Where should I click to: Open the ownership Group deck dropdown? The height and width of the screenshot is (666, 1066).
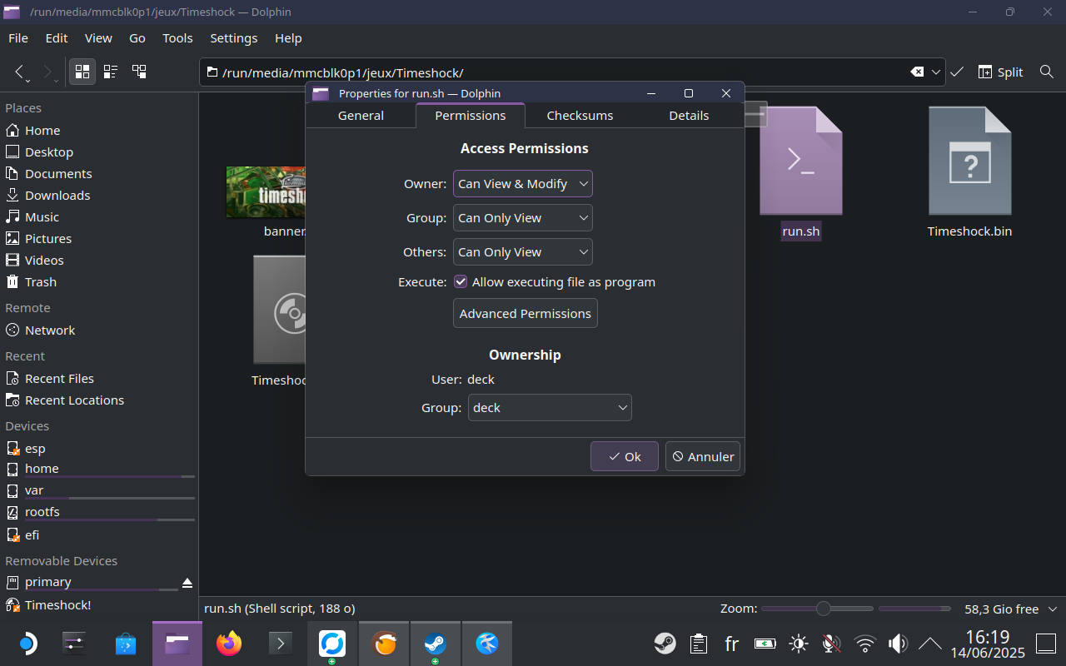click(550, 408)
